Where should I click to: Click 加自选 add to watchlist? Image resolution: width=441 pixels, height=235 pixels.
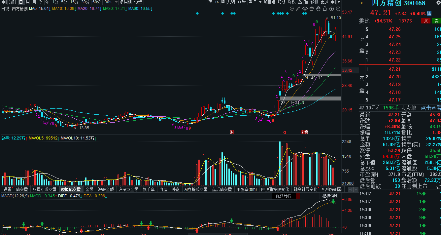pos(269,2)
